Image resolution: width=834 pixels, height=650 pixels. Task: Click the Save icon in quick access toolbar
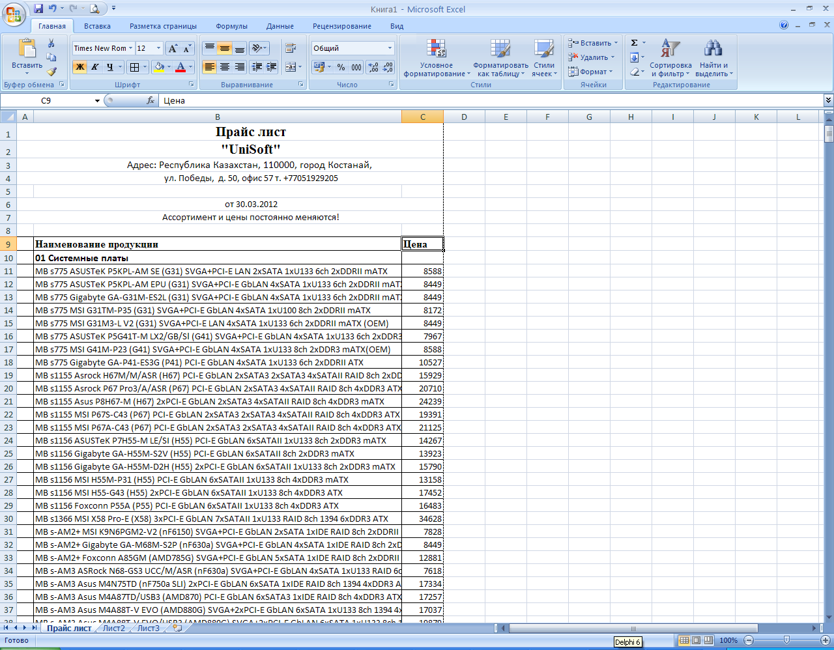coord(38,8)
